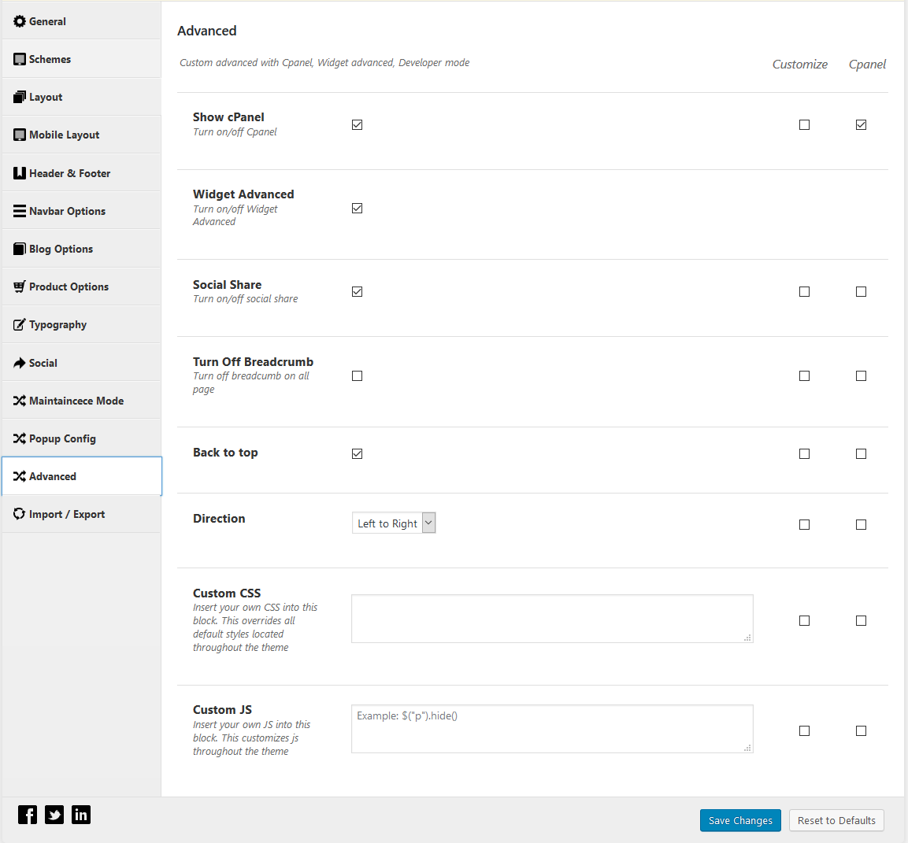
Task: Check Cpanel box for Custom JS
Action: pos(861,731)
